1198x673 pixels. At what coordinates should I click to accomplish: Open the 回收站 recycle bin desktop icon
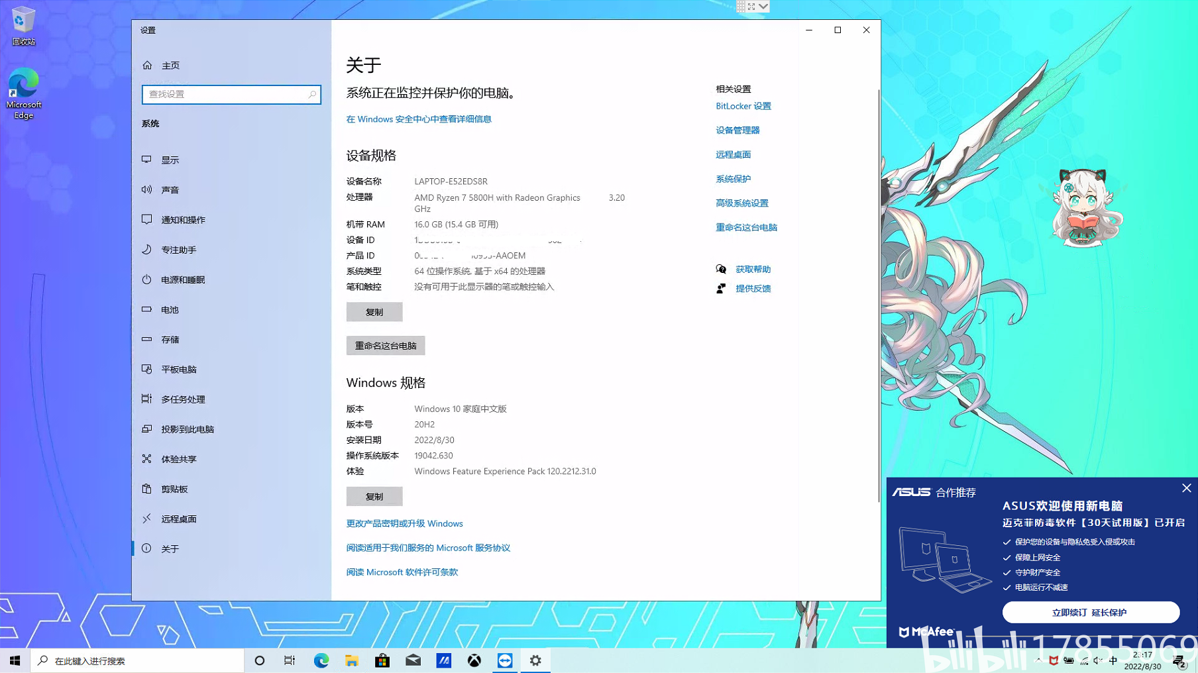(x=23, y=26)
